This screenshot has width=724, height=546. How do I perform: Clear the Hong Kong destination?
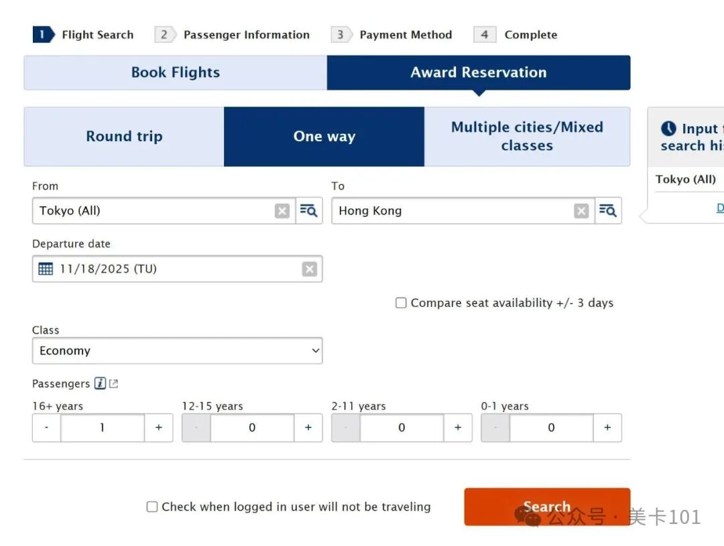[581, 211]
